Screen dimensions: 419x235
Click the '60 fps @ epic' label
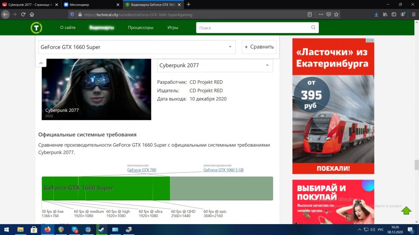click(215, 211)
